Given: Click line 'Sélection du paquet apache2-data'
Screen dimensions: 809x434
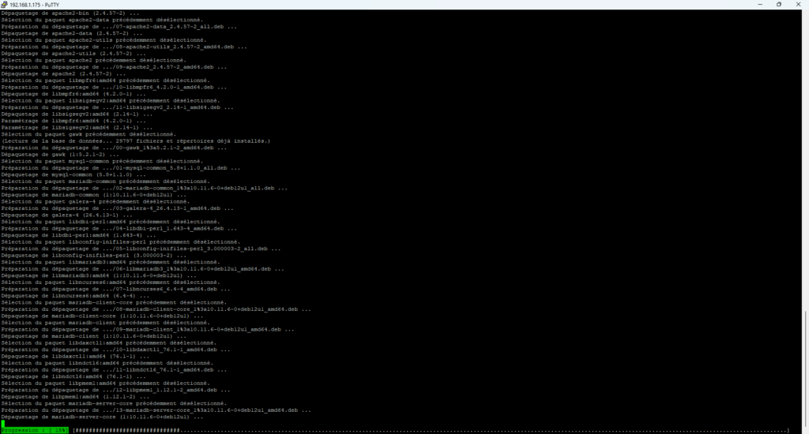Looking at the screenshot, I should coord(102,20).
